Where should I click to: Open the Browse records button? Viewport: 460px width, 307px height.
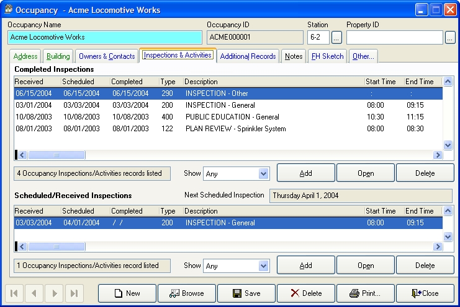187,293
